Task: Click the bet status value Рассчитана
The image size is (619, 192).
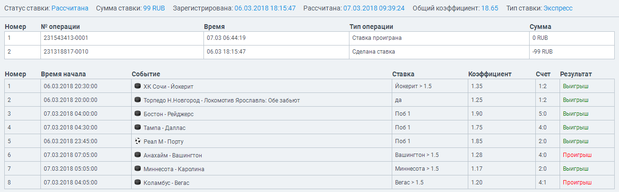Action: tap(70, 8)
